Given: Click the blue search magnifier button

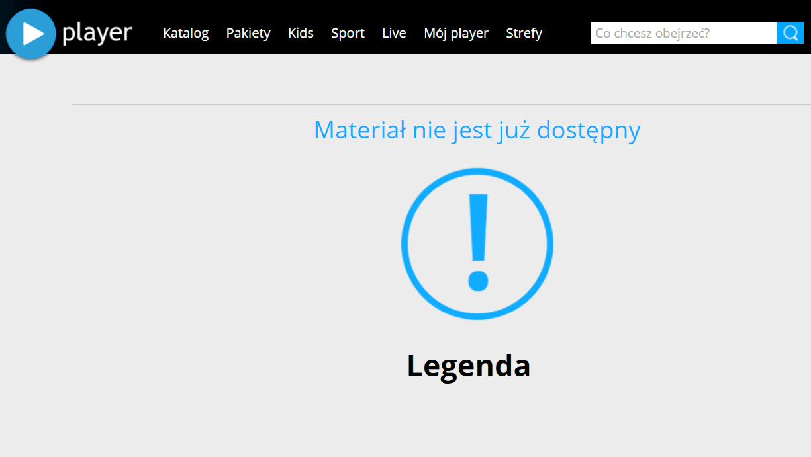Looking at the screenshot, I should (x=790, y=32).
